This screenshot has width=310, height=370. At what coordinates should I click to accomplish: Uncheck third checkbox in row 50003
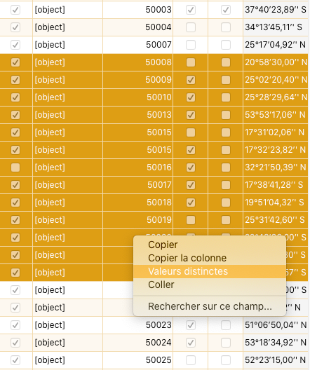(x=226, y=10)
